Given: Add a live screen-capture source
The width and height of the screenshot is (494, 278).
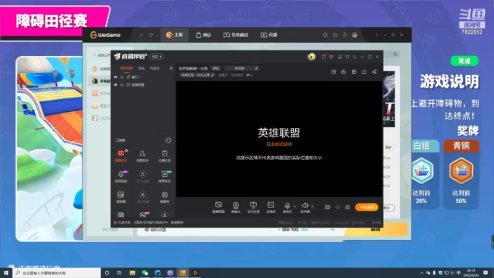Looking at the screenshot, I should tap(219, 208).
